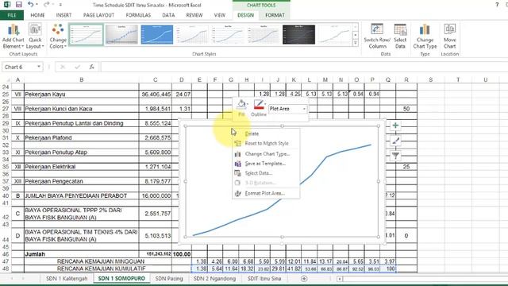Switch to the REVIEW ribbon tab
Screen dimensions: 508x286
[x=194, y=15]
